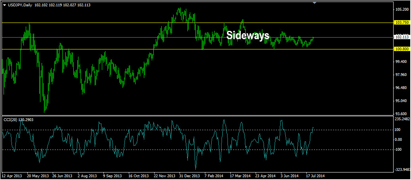
Task: Click the 23 Apr 2014 date on time axis
Action: [266, 176]
